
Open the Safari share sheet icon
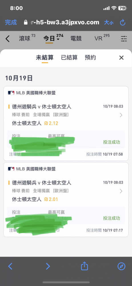(x=84, y=266)
